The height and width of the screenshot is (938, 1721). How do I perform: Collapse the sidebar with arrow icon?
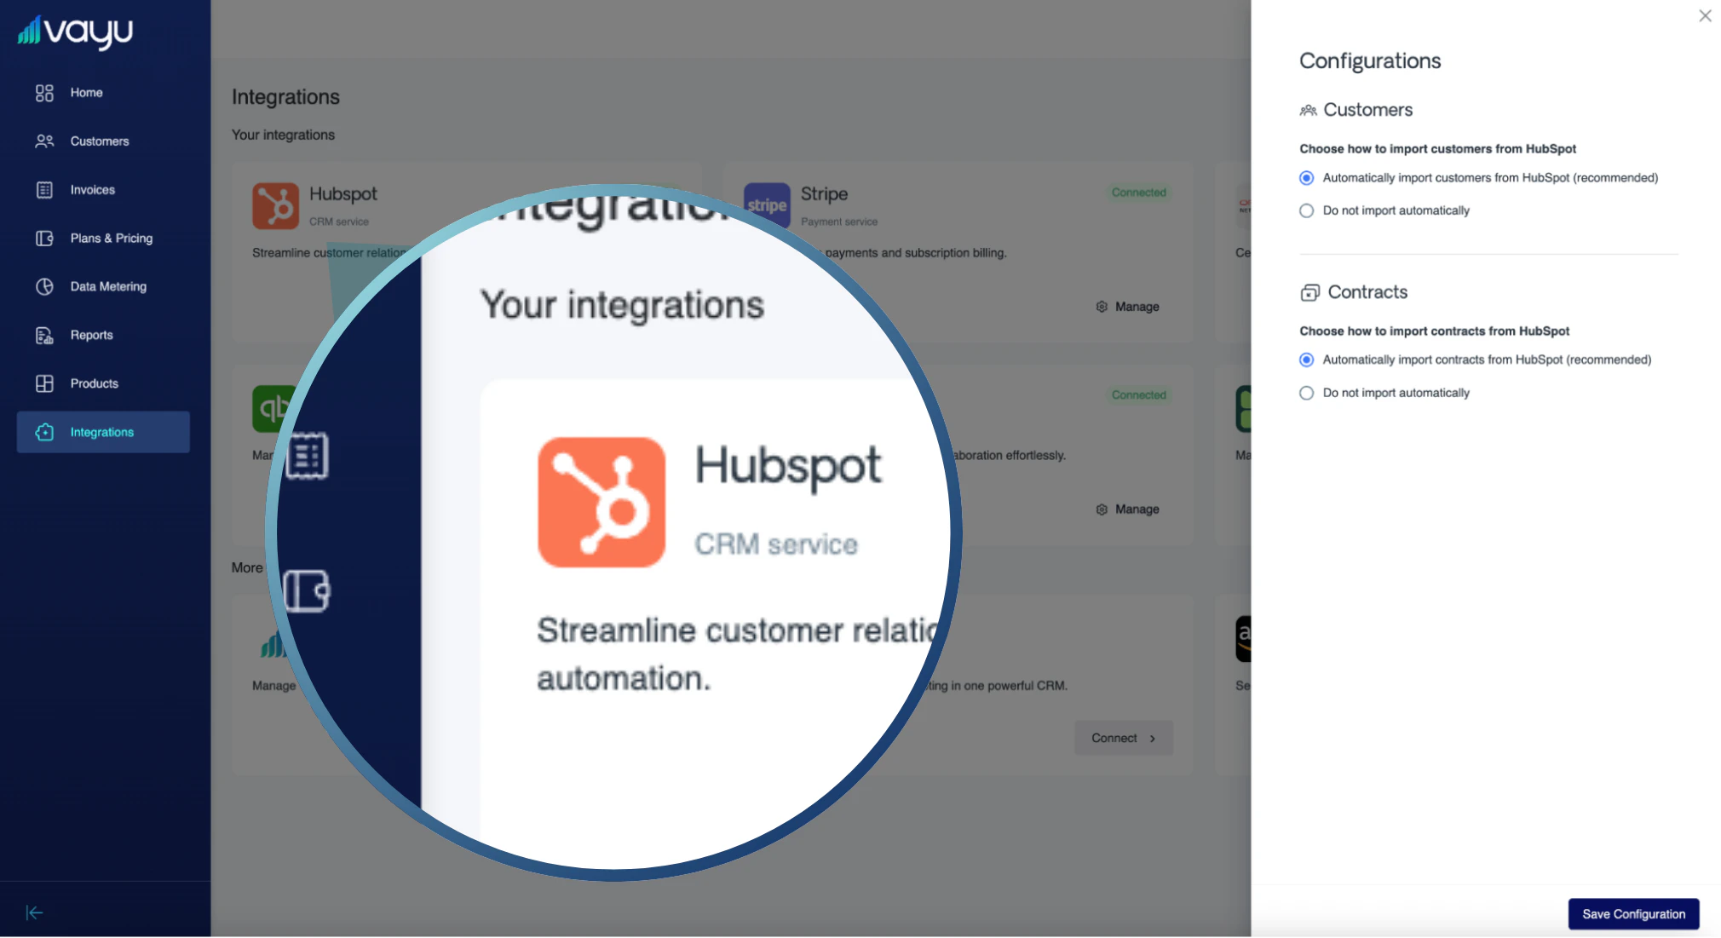click(34, 913)
